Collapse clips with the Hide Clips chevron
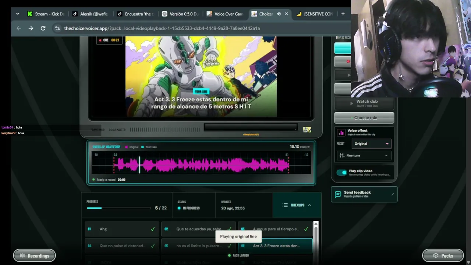Viewport: 471px width, 265px height. pos(309,205)
